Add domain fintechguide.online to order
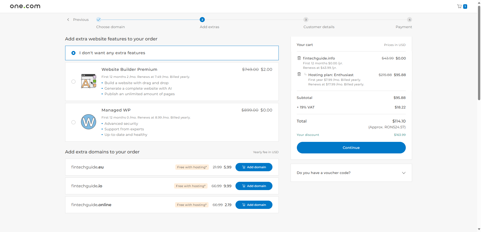This screenshot has height=232, width=481. [254, 205]
